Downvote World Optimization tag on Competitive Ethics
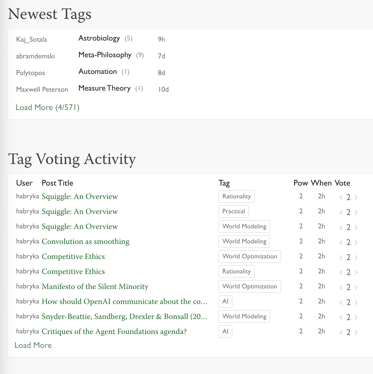Screen dimensions: 373x374 [x=341, y=258]
